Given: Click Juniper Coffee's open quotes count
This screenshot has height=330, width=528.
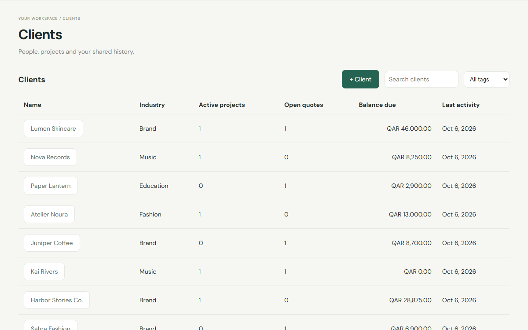Looking at the screenshot, I should [x=285, y=243].
